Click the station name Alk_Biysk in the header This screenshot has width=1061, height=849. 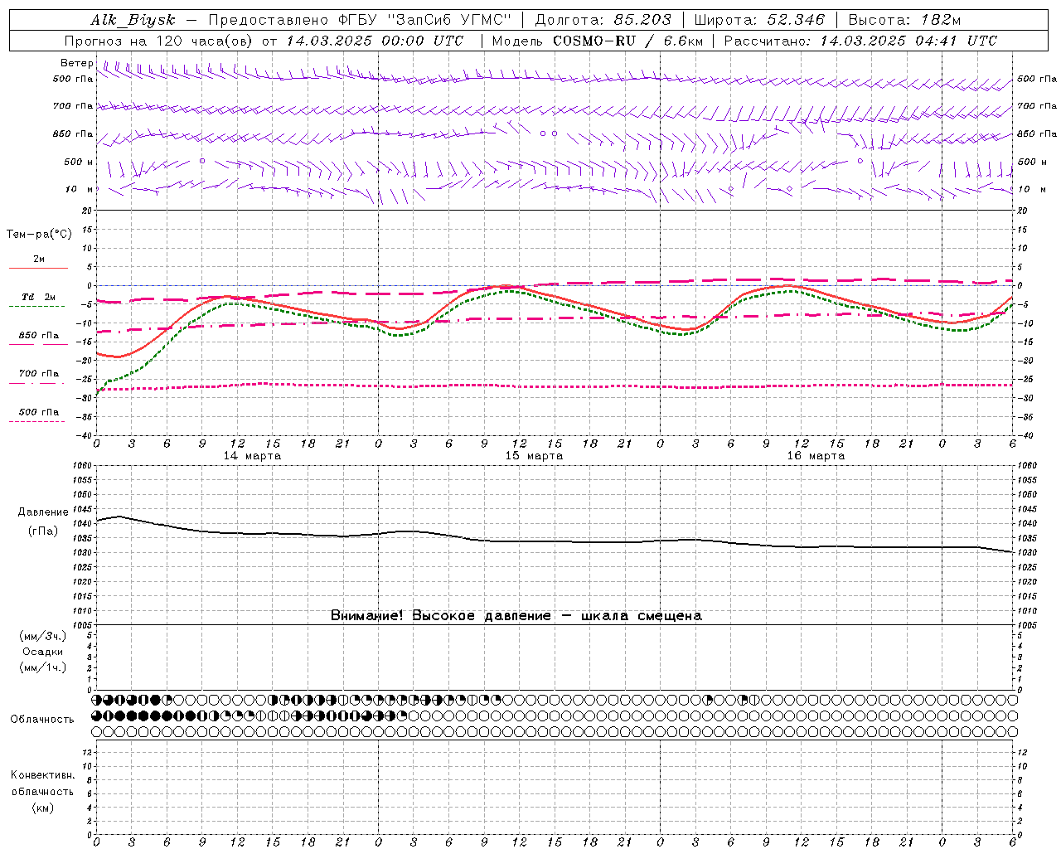pos(133,20)
